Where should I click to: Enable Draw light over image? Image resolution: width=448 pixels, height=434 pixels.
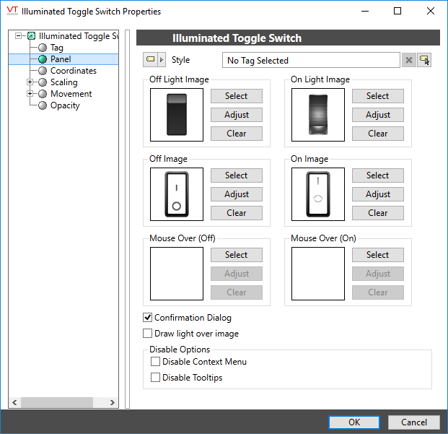(x=148, y=334)
